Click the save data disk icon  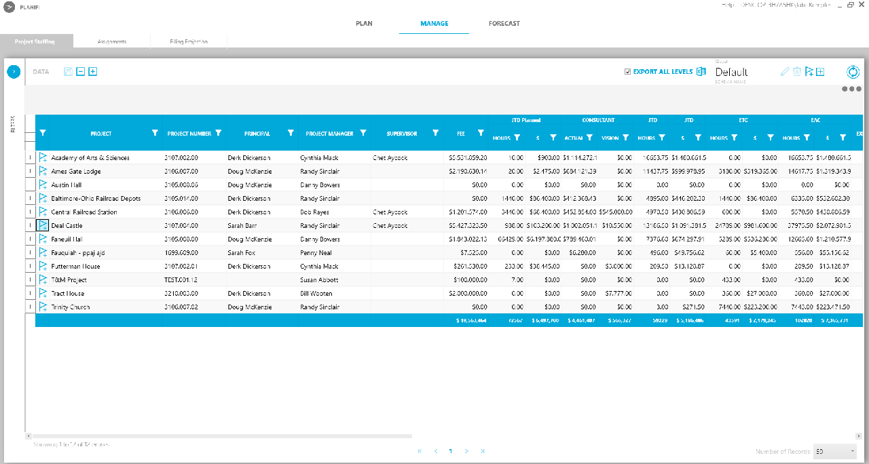pos(68,71)
